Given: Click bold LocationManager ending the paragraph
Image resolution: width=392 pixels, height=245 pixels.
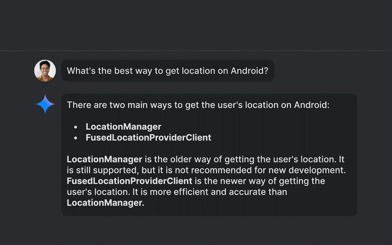Looking at the screenshot, I should [106, 203].
